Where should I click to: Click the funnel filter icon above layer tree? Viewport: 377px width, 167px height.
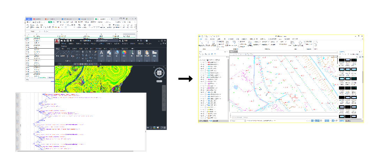tap(215, 54)
